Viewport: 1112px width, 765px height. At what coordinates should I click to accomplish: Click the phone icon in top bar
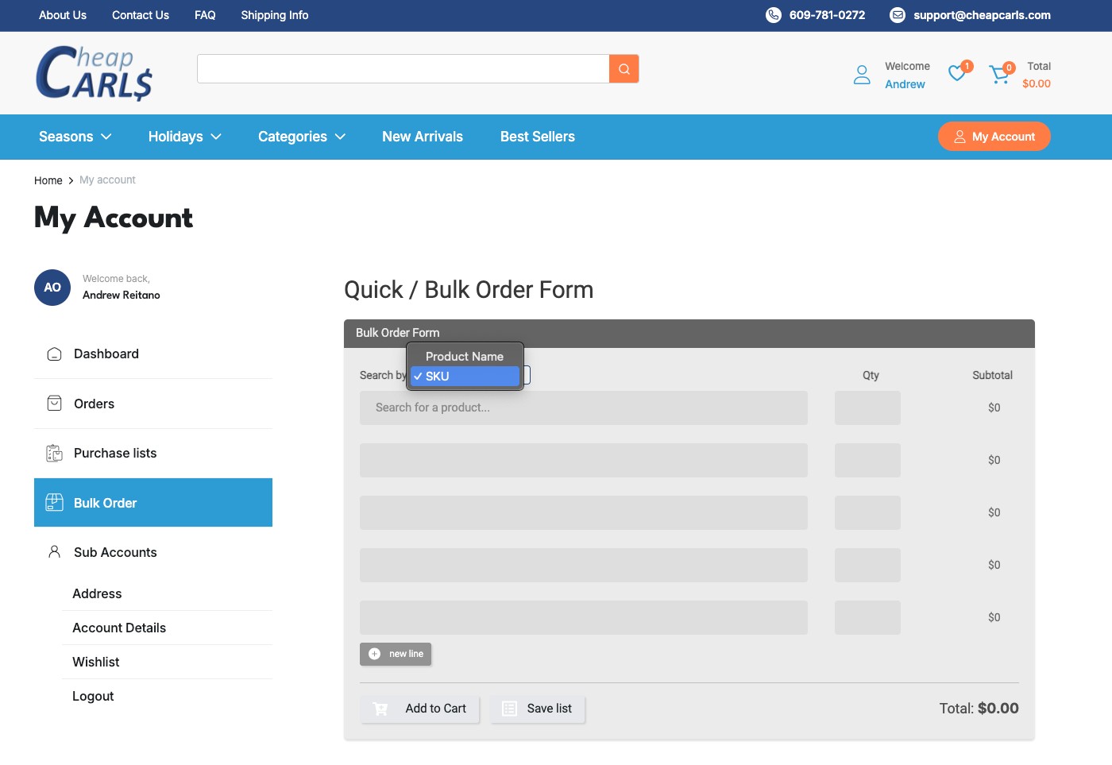tap(773, 15)
